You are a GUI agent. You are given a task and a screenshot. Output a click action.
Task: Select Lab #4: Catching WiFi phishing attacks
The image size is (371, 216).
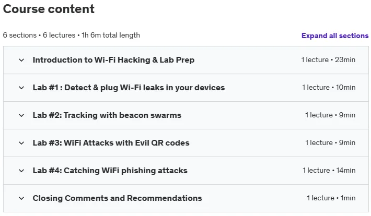[110, 171]
